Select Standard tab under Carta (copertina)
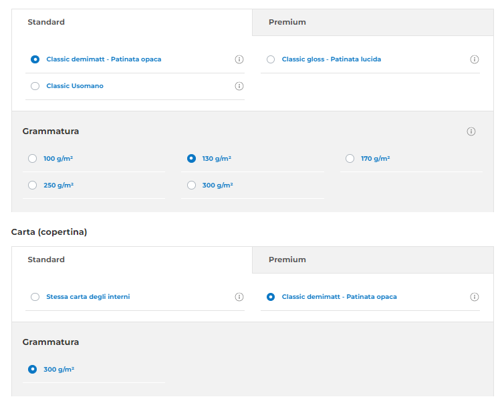This screenshot has height=407, width=504. point(46,260)
